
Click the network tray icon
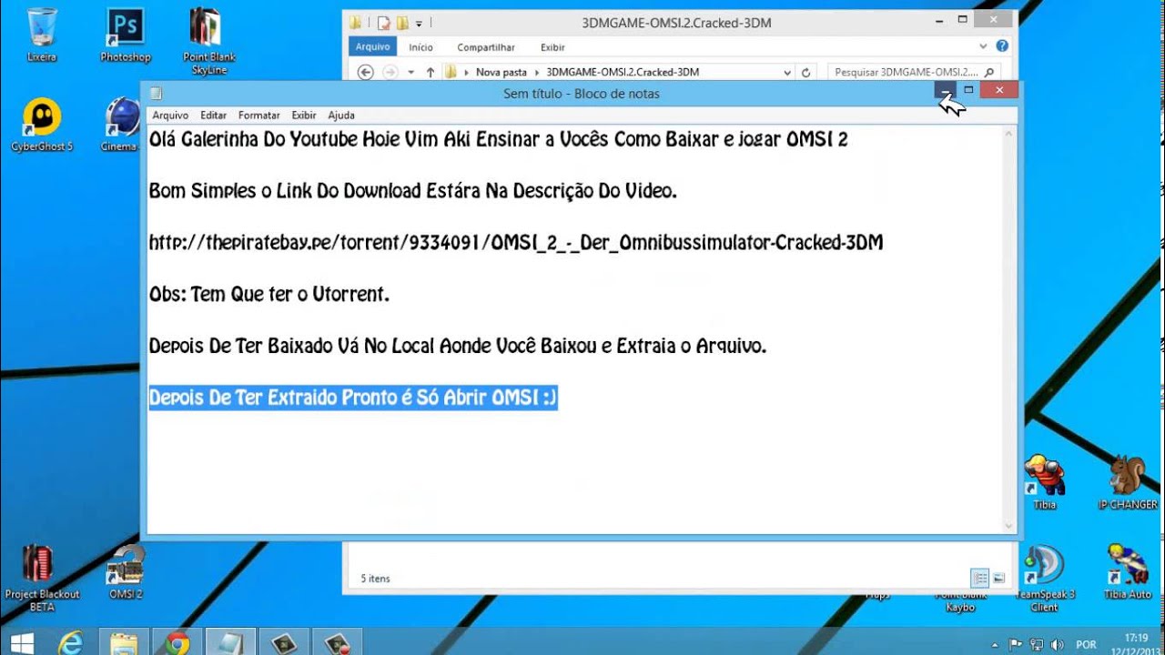pos(1037,644)
